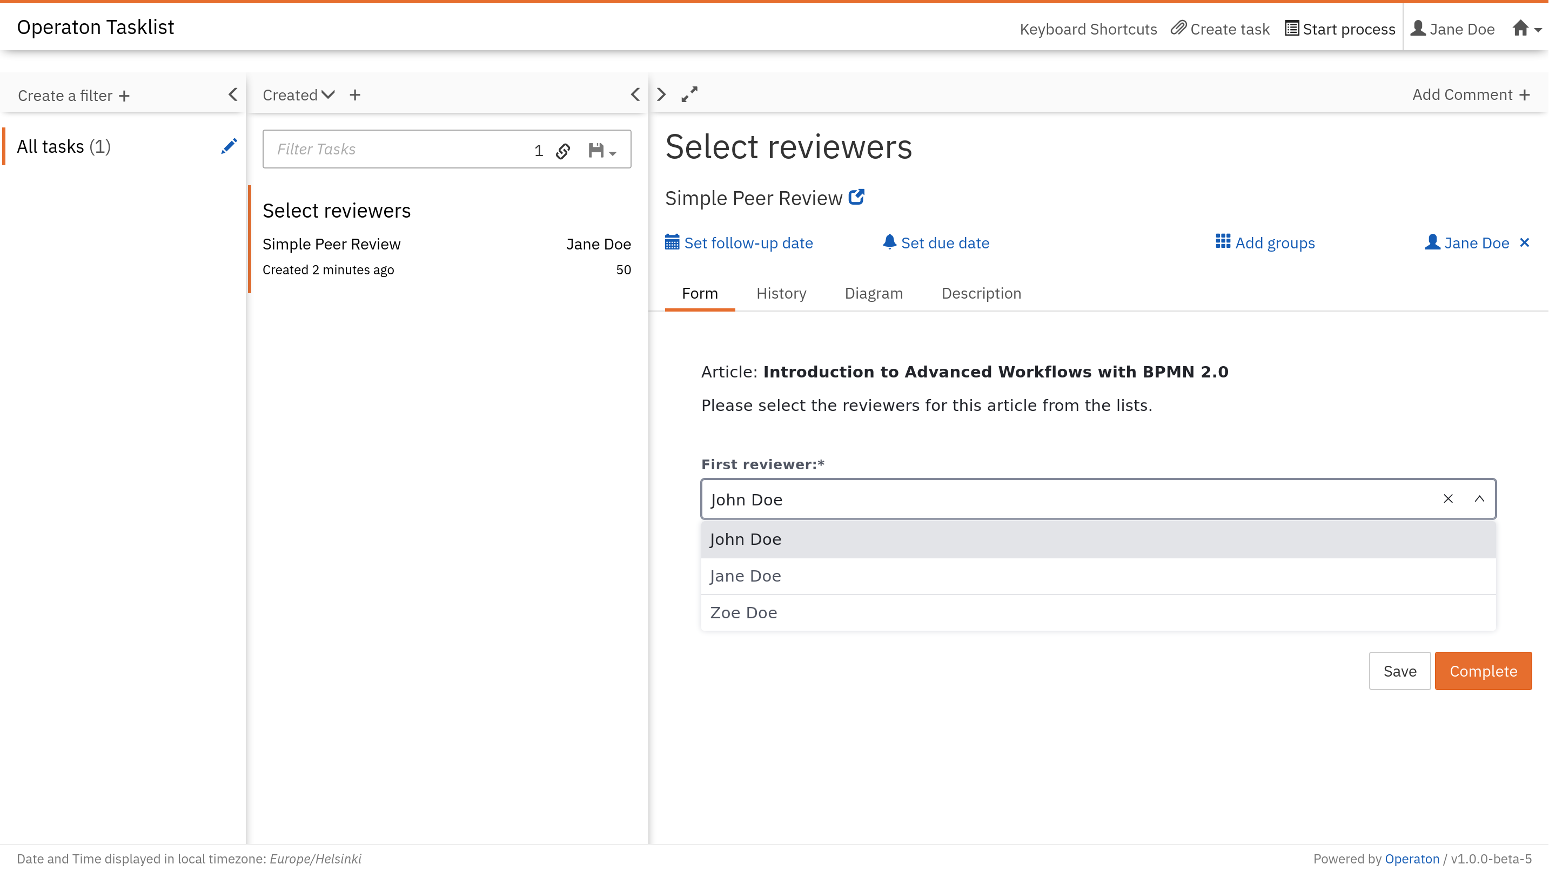Set due date with bell icon
The width and height of the screenshot is (1549, 871).
point(889,242)
